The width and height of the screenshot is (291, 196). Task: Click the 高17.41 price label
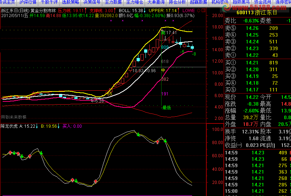(x=169, y=33)
